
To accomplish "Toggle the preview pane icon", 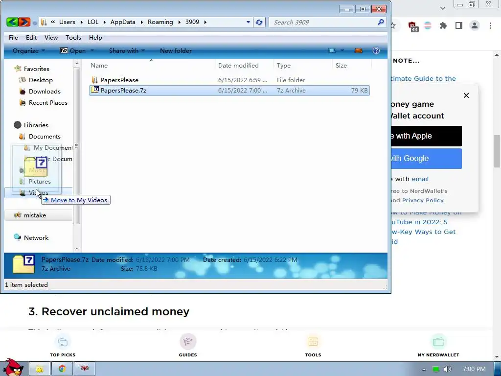I will point(359,50).
